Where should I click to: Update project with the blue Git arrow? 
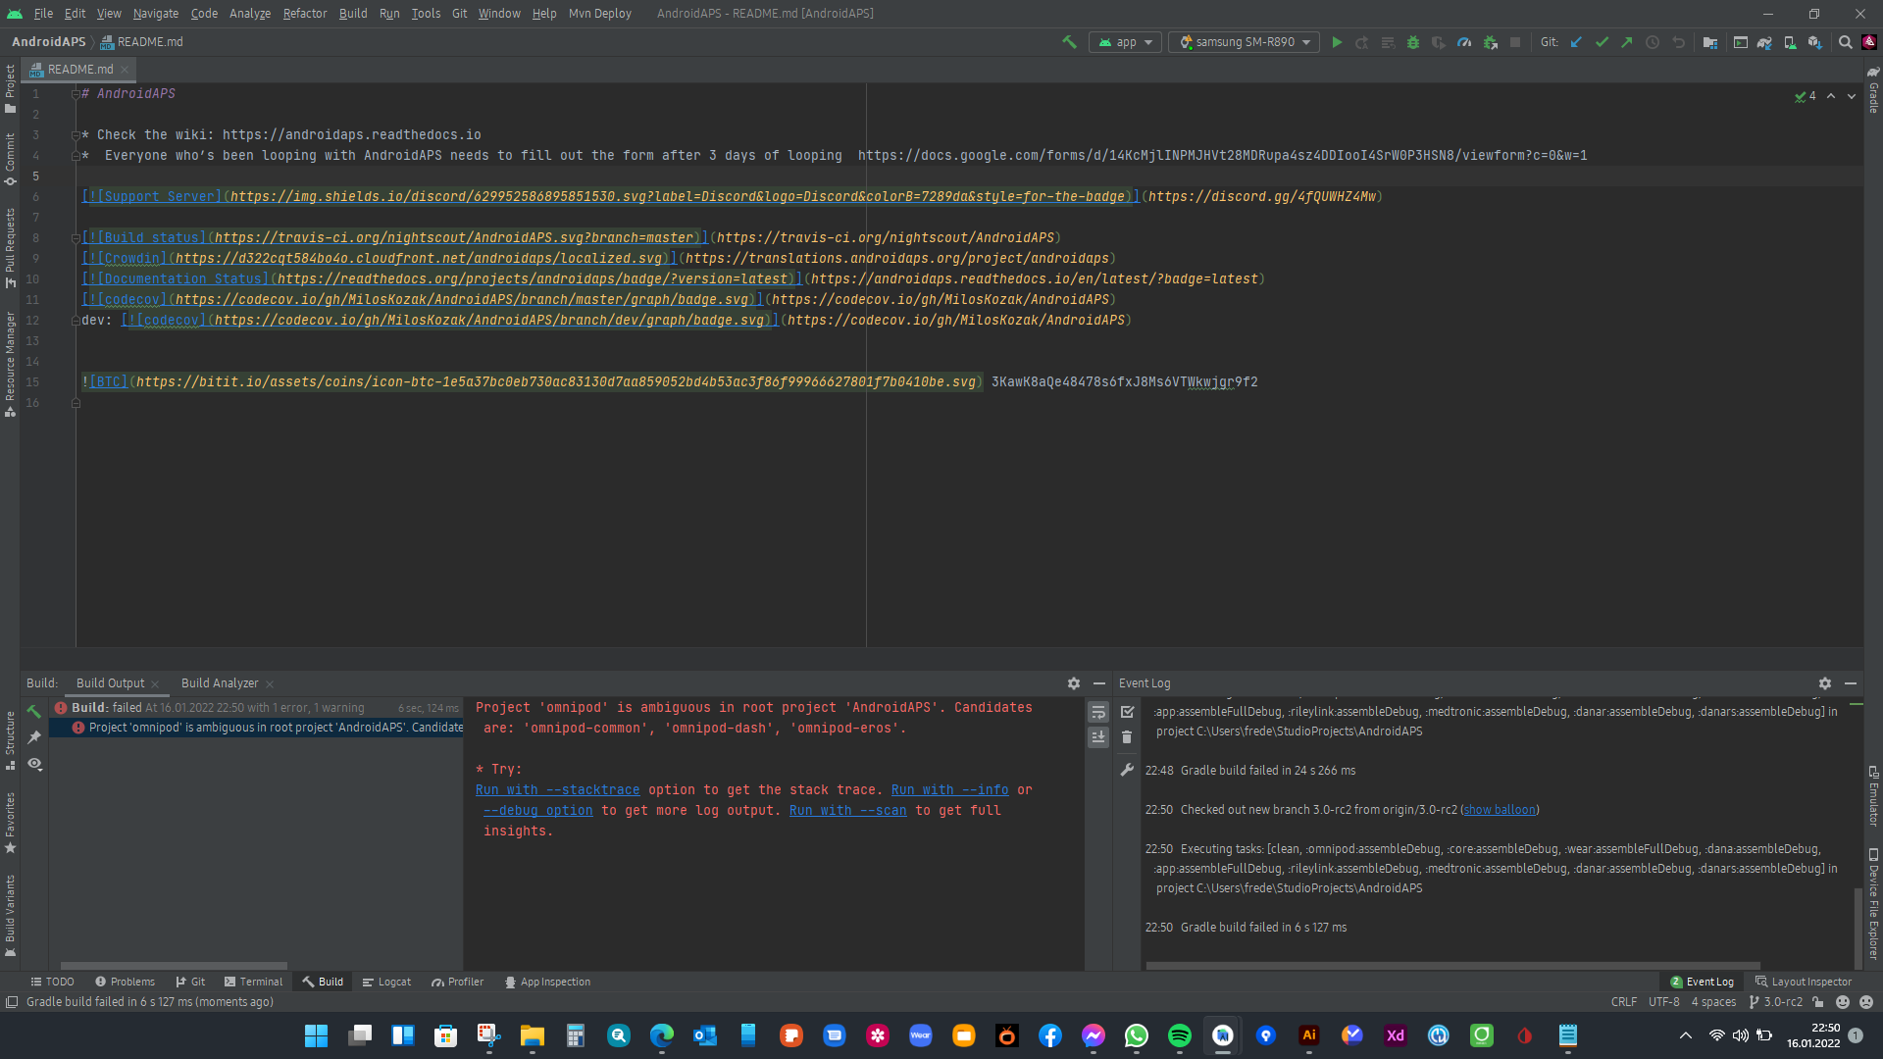[x=1576, y=42]
